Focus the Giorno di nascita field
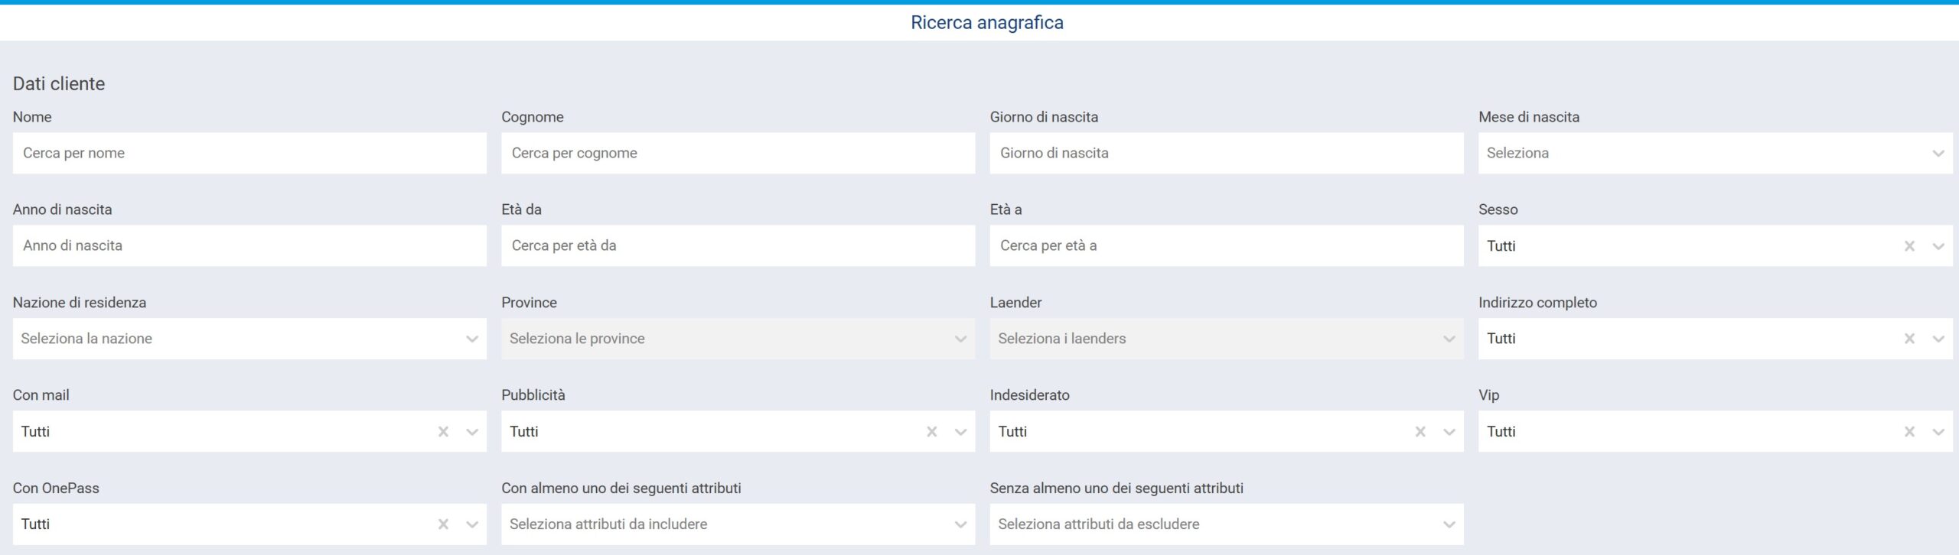The image size is (1959, 555). 1226,153
